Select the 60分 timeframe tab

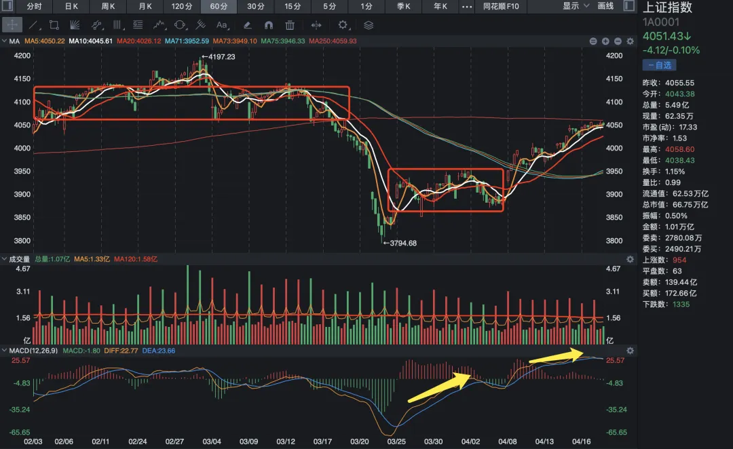click(219, 6)
